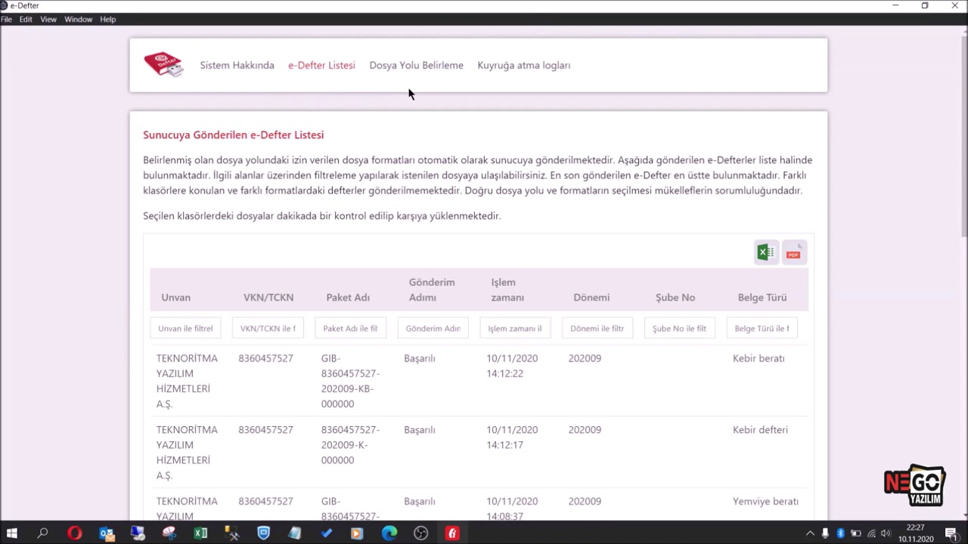This screenshot has height=544, width=968.
Task: Show hidden system tray icons
Action: [x=810, y=533]
